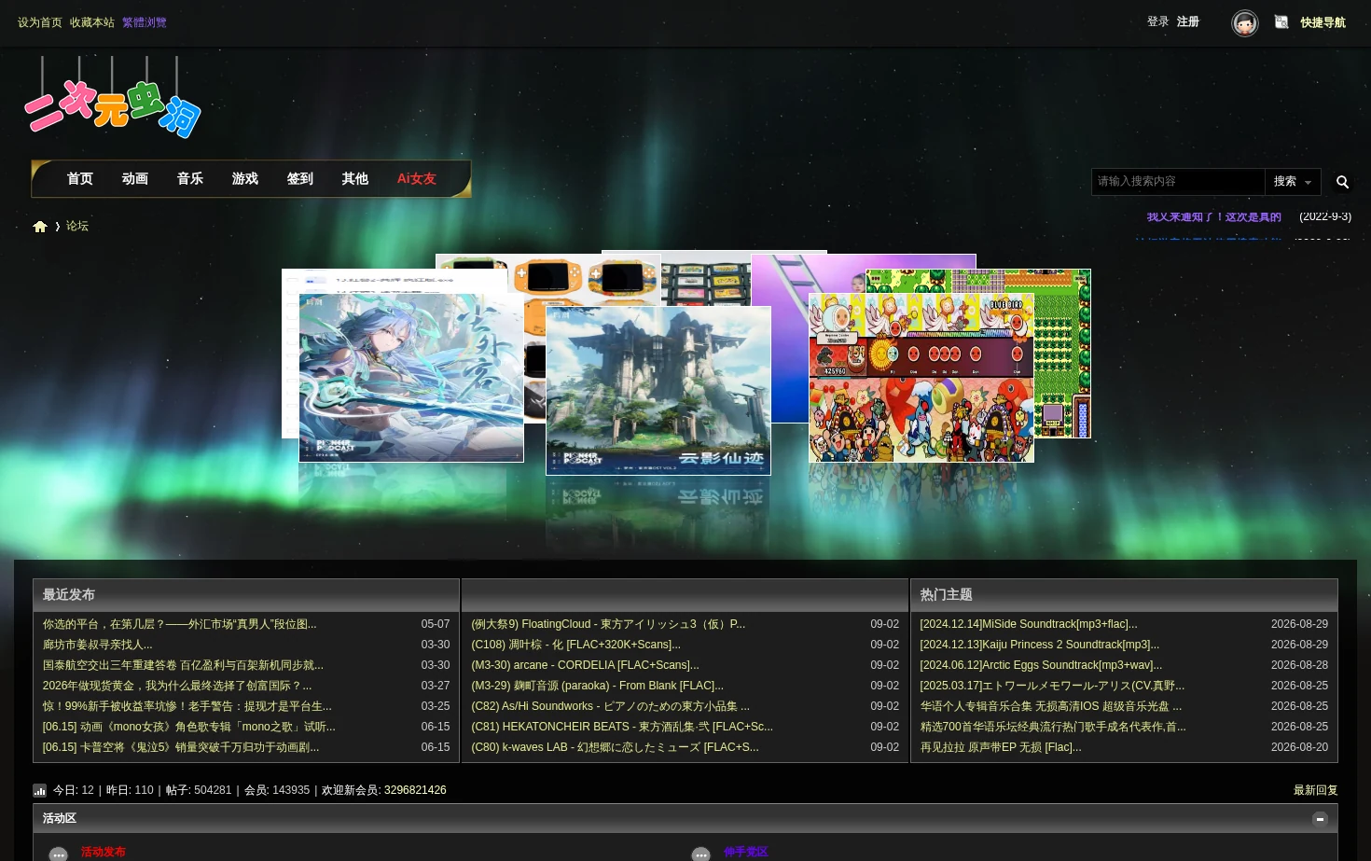Go to home via breadcrumb house icon
The height and width of the screenshot is (861, 1371).
(40, 227)
